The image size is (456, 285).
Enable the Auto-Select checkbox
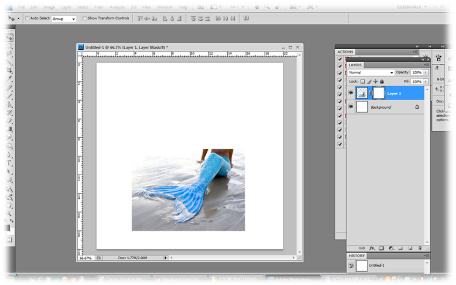click(x=27, y=18)
